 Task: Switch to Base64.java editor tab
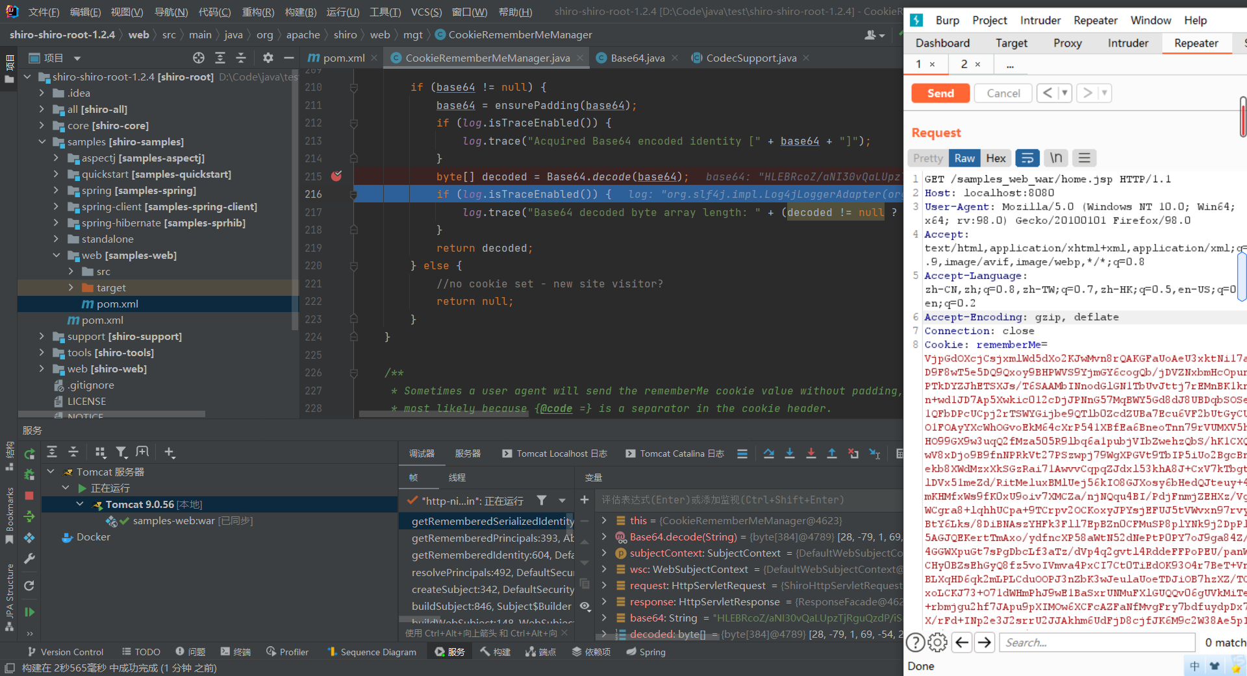[637, 58]
